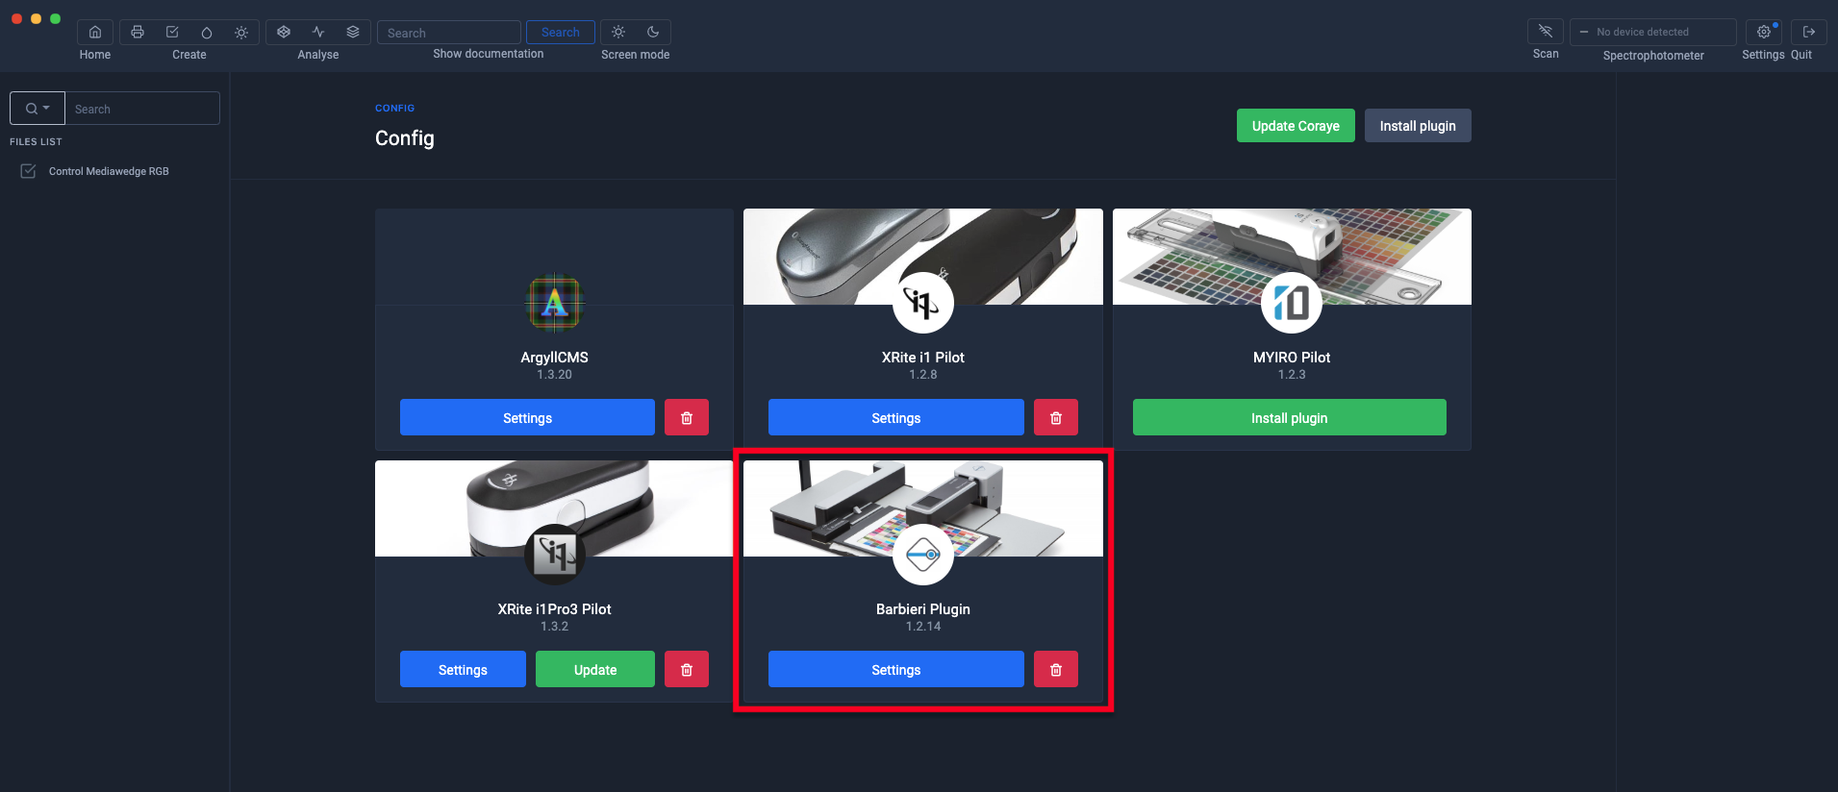Screen dimensions: 1838x792
Task: Switch to dark screen mode moon icon
Action: (x=653, y=33)
